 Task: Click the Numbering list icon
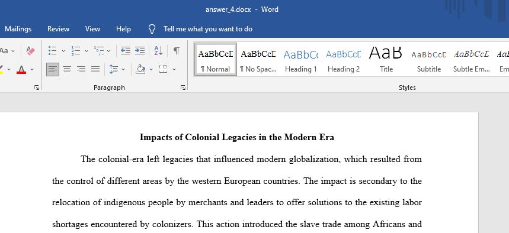(x=76, y=50)
